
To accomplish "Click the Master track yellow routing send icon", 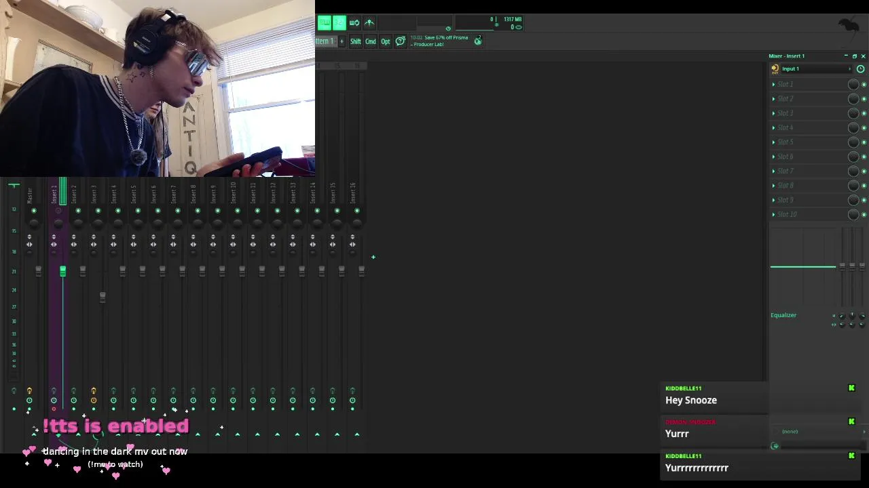I will pos(29,390).
